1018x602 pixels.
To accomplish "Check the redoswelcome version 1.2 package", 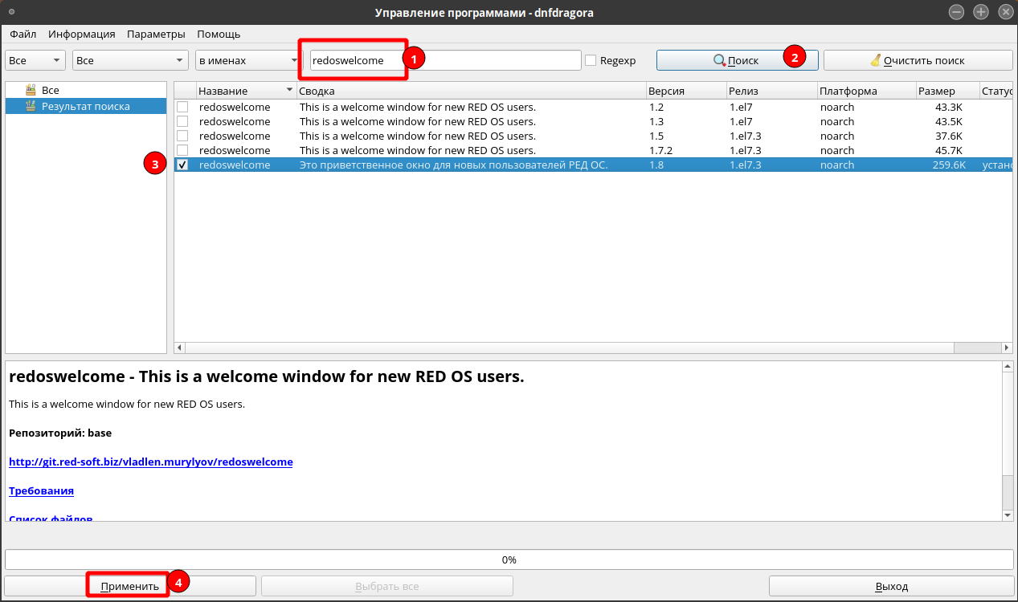I will click(x=182, y=107).
